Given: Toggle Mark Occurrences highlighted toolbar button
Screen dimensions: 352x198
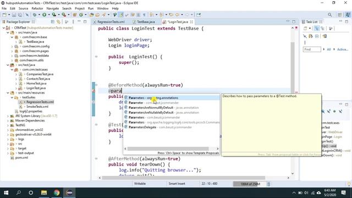Looking at the screenshot, I should (x=121, y=15).
